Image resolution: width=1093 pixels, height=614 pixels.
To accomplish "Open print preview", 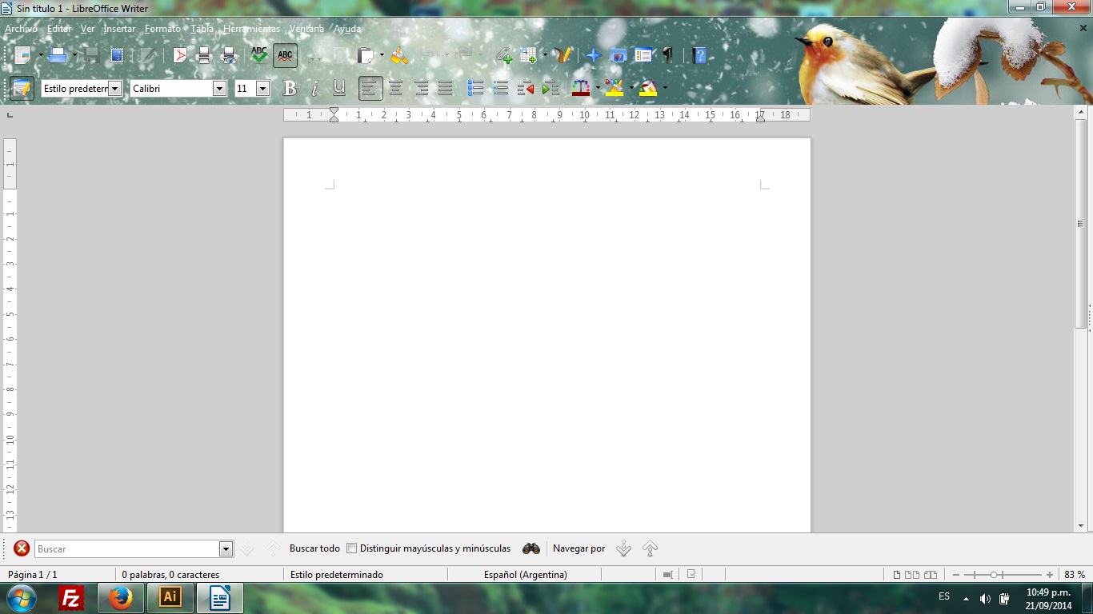I will (x=229, y=55).
